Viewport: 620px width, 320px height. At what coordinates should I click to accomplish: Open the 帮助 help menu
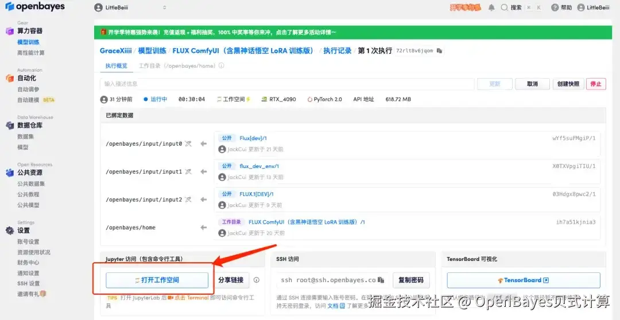click(x=561, y=7)
